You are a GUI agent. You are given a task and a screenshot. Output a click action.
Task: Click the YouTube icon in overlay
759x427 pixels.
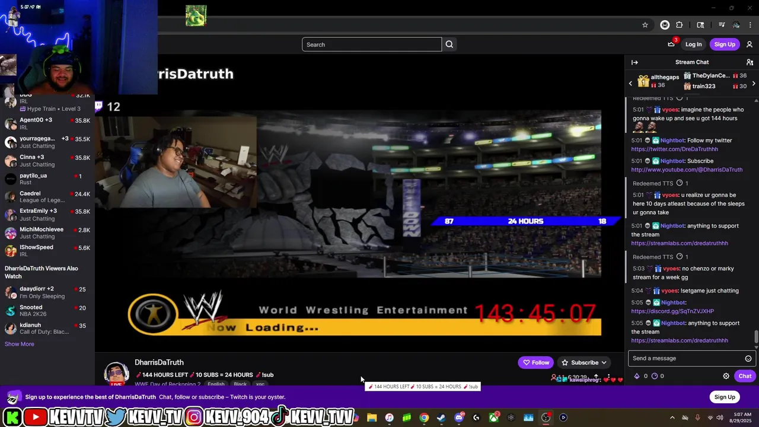(x=35, y=418)
